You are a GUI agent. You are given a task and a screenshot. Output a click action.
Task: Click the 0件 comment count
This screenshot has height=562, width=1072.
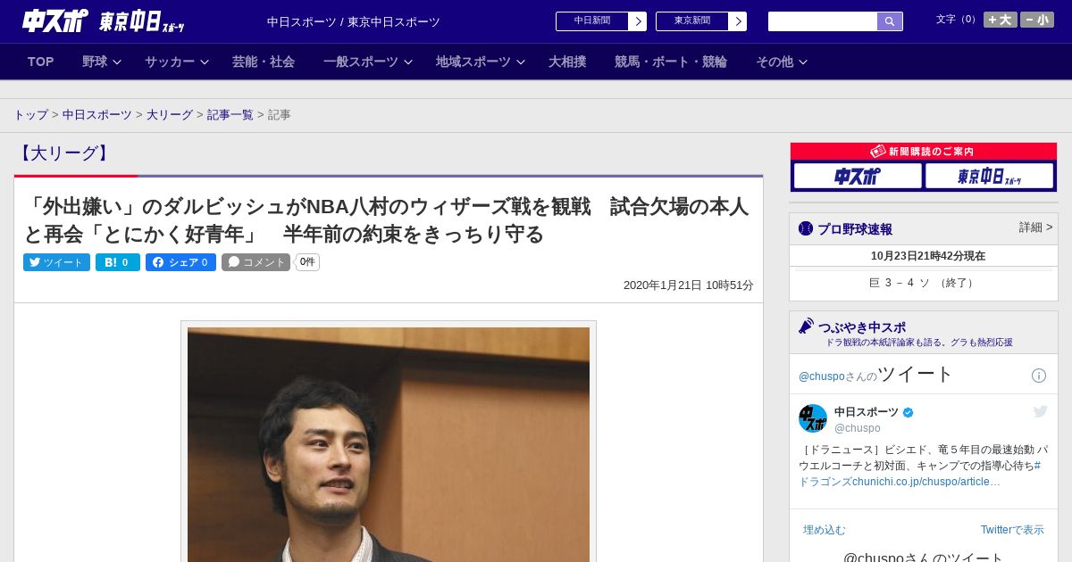[x=307, y=262]
